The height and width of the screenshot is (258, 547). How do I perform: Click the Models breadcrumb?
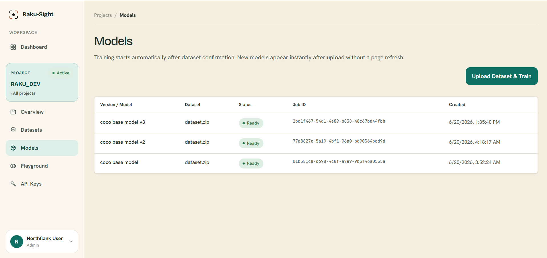pos(128,15)
